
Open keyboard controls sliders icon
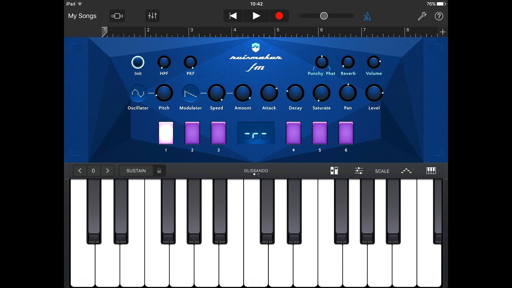tap(359, 171)
